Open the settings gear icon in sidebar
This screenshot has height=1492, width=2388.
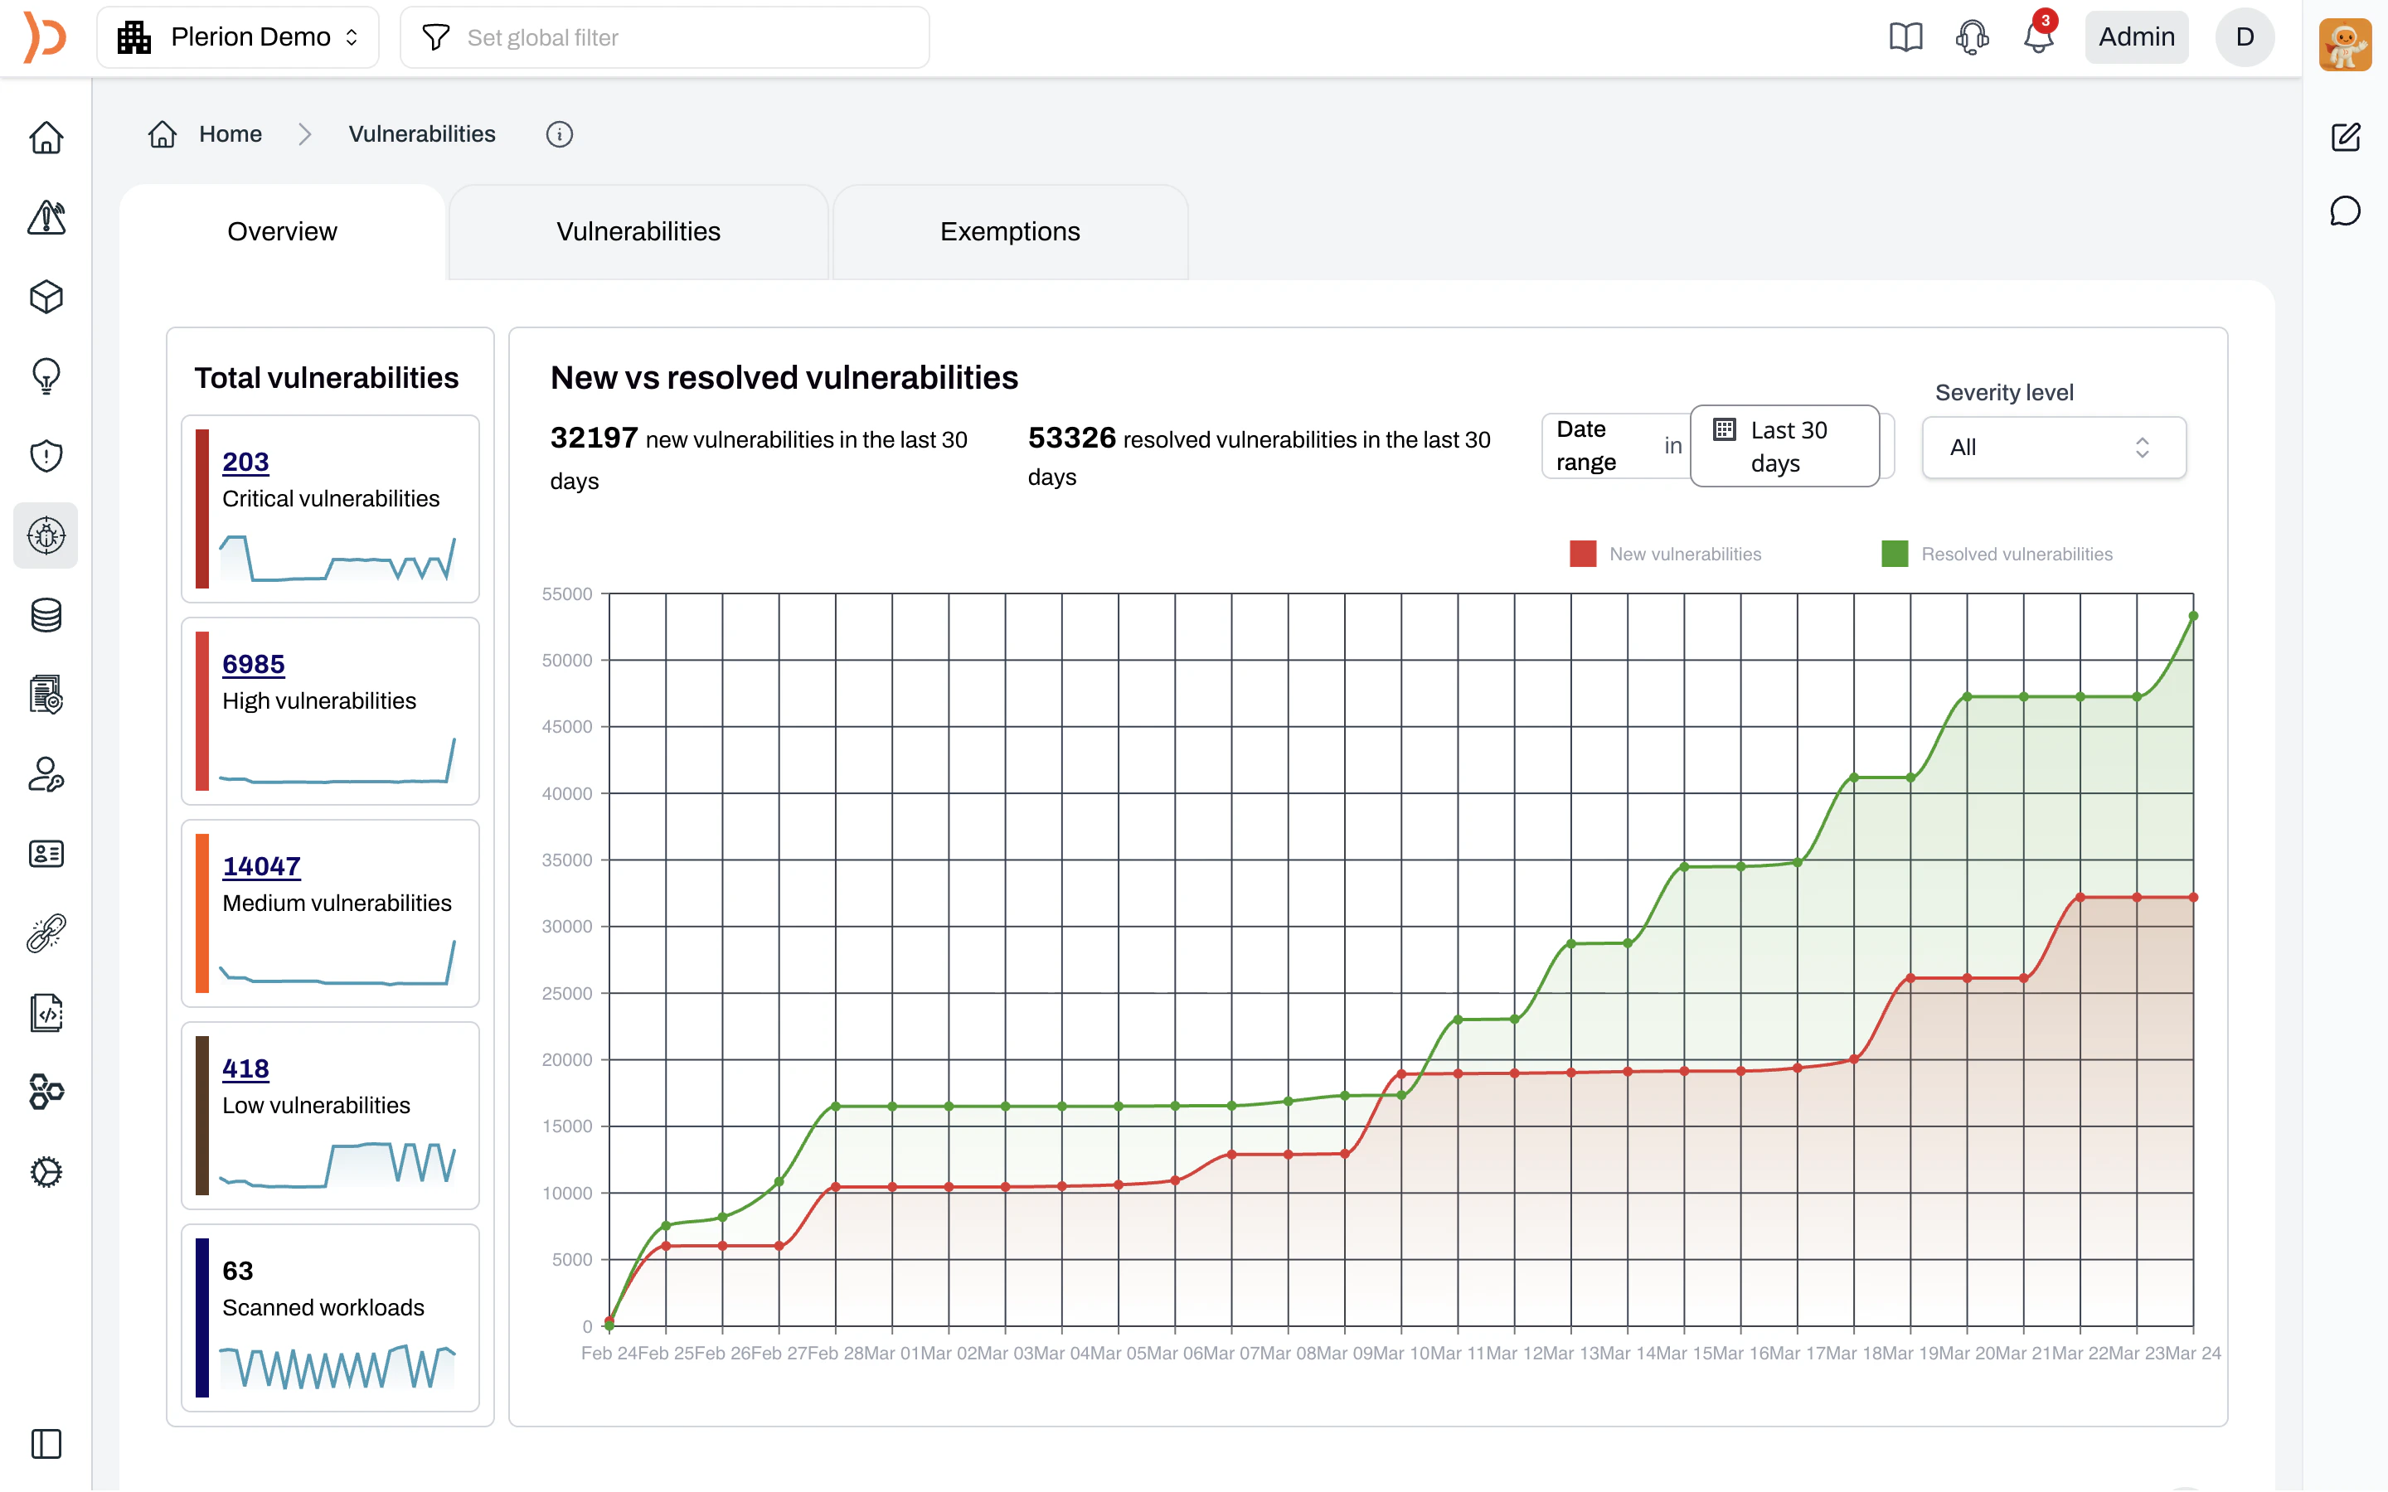pos(46,1171)
